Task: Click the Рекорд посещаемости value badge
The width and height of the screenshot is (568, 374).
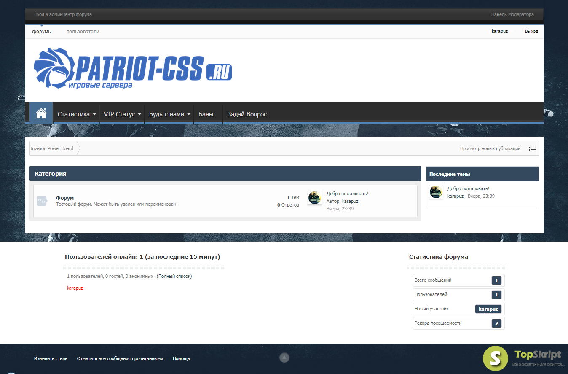Action: pos(496,323)
